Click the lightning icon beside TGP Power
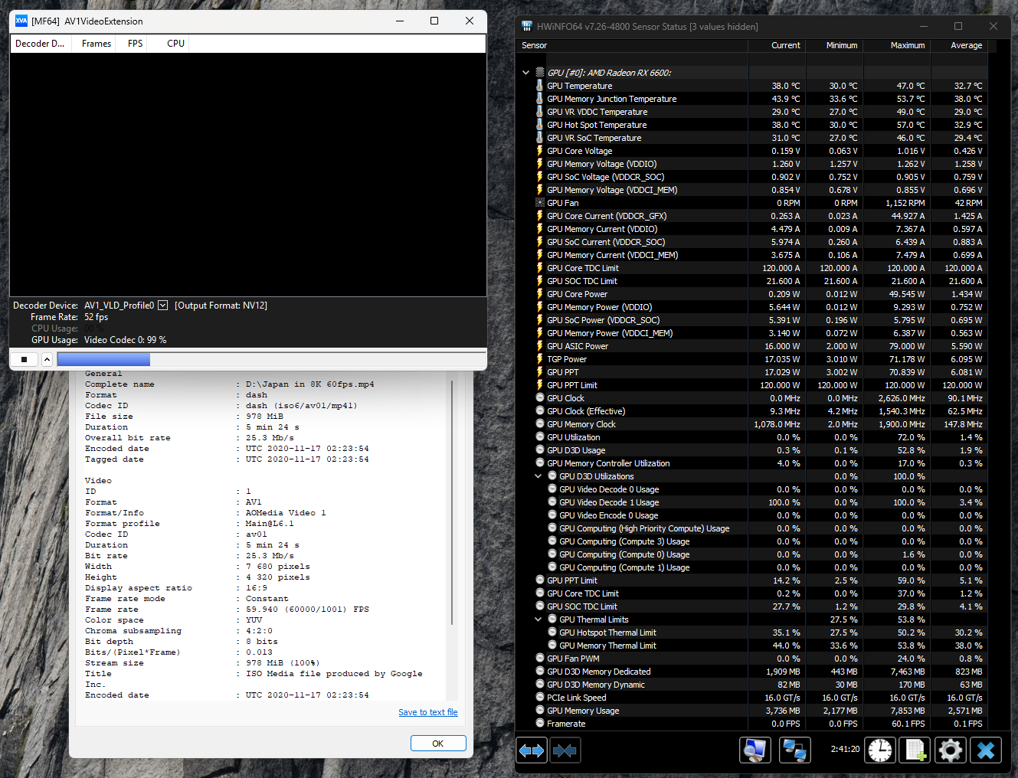 tap(539, 359)
